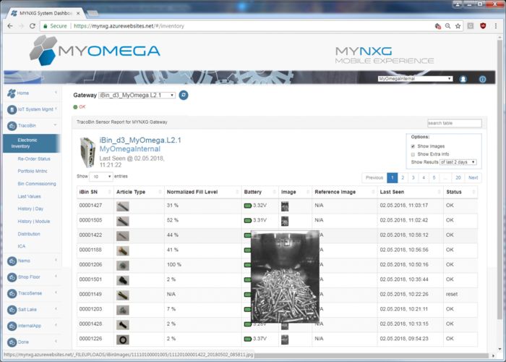Click the red shield extension icon
The image size is (506, 362).
pyautogui.click(x=483, y=26)
